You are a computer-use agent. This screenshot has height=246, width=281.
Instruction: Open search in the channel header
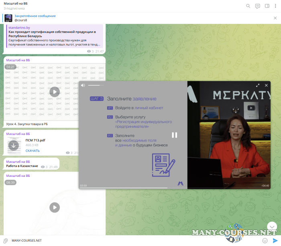click(248, 6)
